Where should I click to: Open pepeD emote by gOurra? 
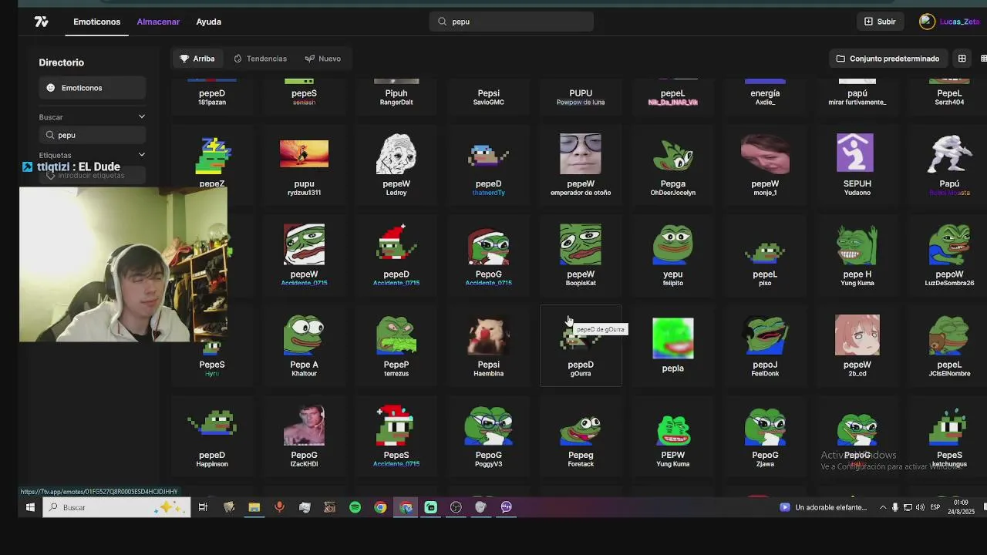pos(581,345)
